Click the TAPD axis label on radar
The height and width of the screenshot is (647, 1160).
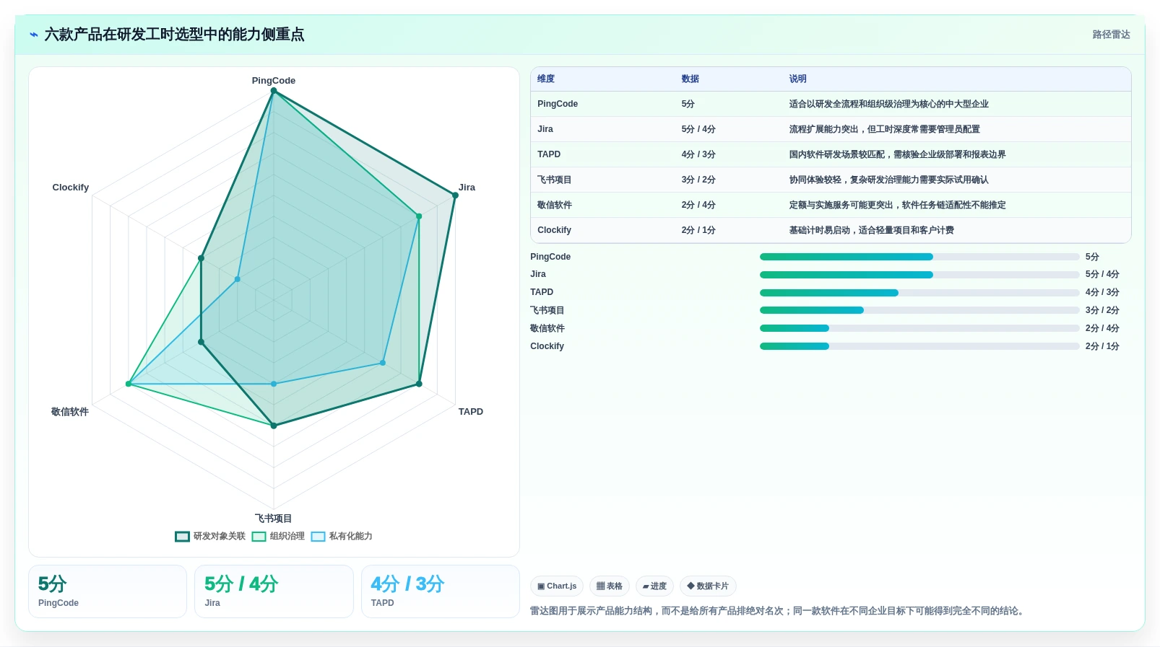pos(471,412)
